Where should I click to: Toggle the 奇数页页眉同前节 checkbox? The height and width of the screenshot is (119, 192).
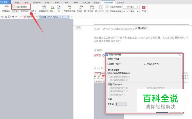[x=108, y=88]
